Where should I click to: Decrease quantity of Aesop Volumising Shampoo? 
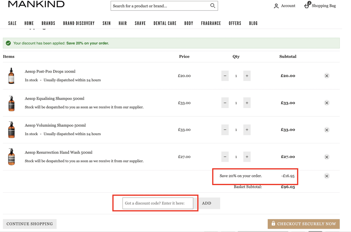pyautogui.click(x=225, y=130)
